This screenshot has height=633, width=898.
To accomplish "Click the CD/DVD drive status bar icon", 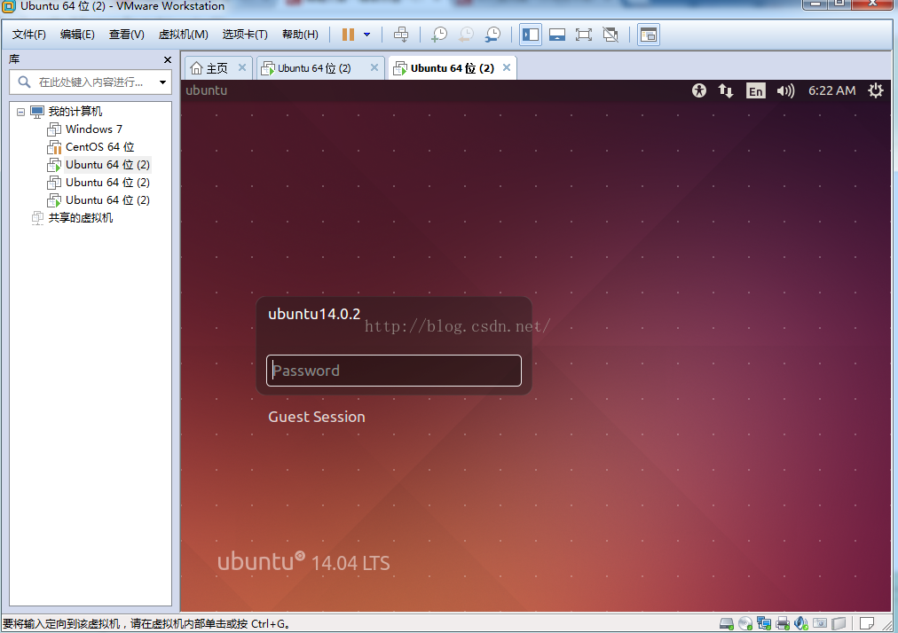I will tap(745, 623).
